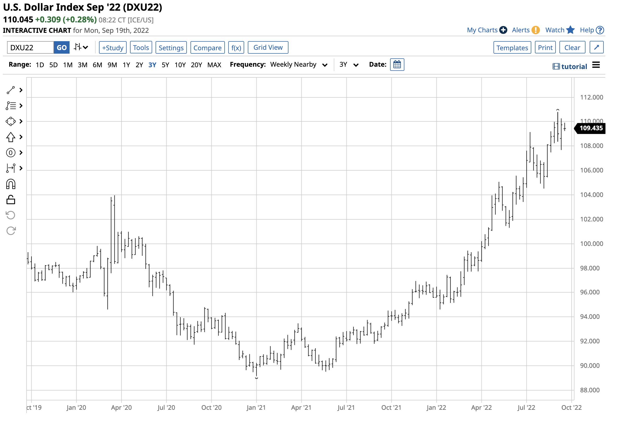Click the undo arrow icon
This screenshot has height=422, width=617.
tap(11, 216)
